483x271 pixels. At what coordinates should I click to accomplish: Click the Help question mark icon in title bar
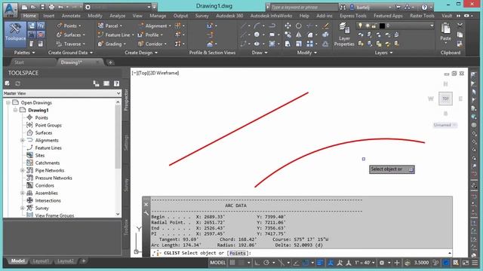424,7
